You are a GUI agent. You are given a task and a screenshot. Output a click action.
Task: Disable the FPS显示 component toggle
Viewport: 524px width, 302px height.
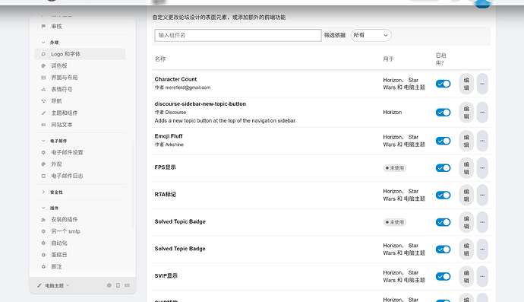pos(444,168)
